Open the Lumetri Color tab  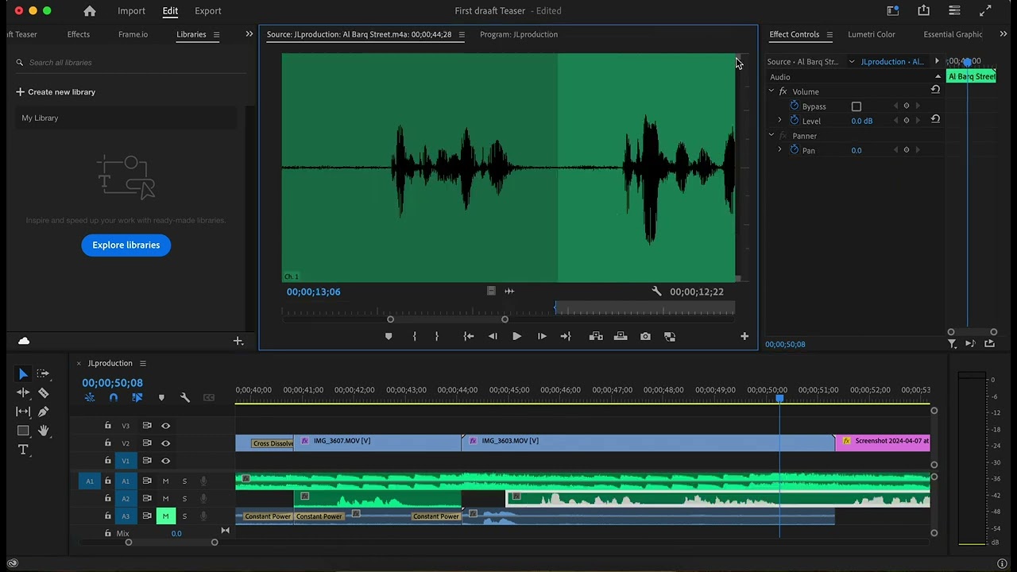click(x=872, y=35)
